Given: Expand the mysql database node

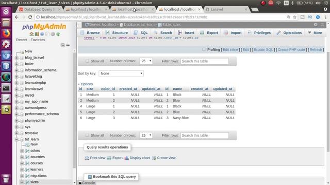Looking at the screenshot, I should (x=17, y=95).
